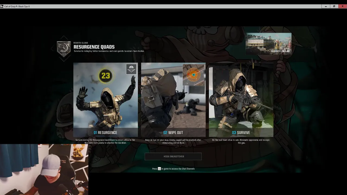Click the Call of Duty app icon in the title bar
The height and width of the screenshot is (195, 347).
click(2, 6)
